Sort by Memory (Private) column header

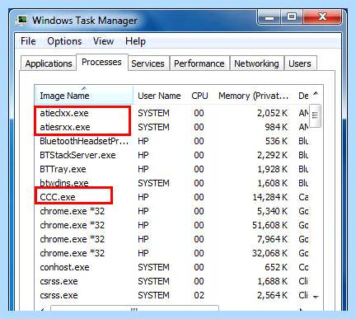tap(253, 96)
